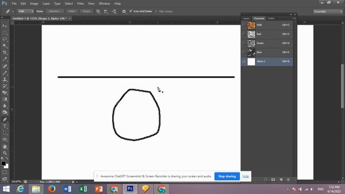Switch to the Paths tab
The image size is (345, 194).
point(271,18)
